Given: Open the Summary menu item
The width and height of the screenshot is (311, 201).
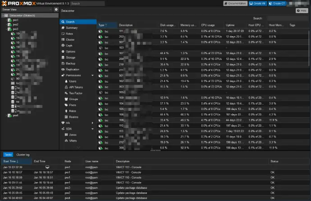Looking at the screenshot, I should tap(72, 27).
